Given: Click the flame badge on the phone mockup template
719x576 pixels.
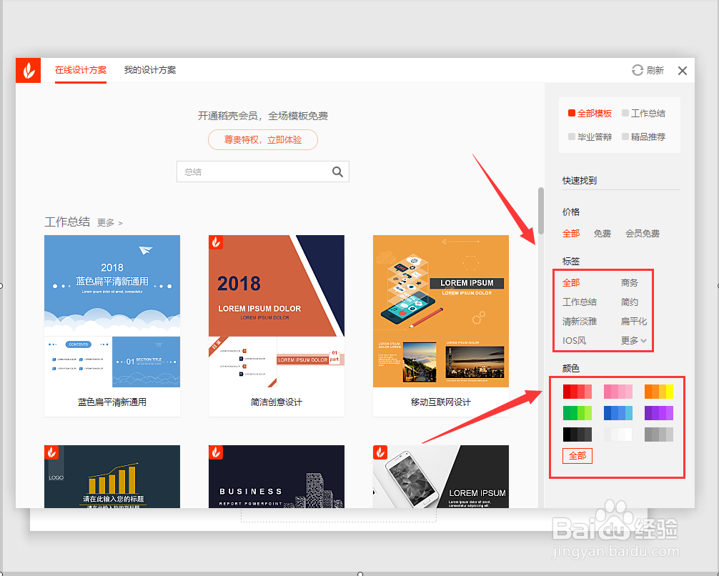Looking at the screenshot, I should 380,452.
